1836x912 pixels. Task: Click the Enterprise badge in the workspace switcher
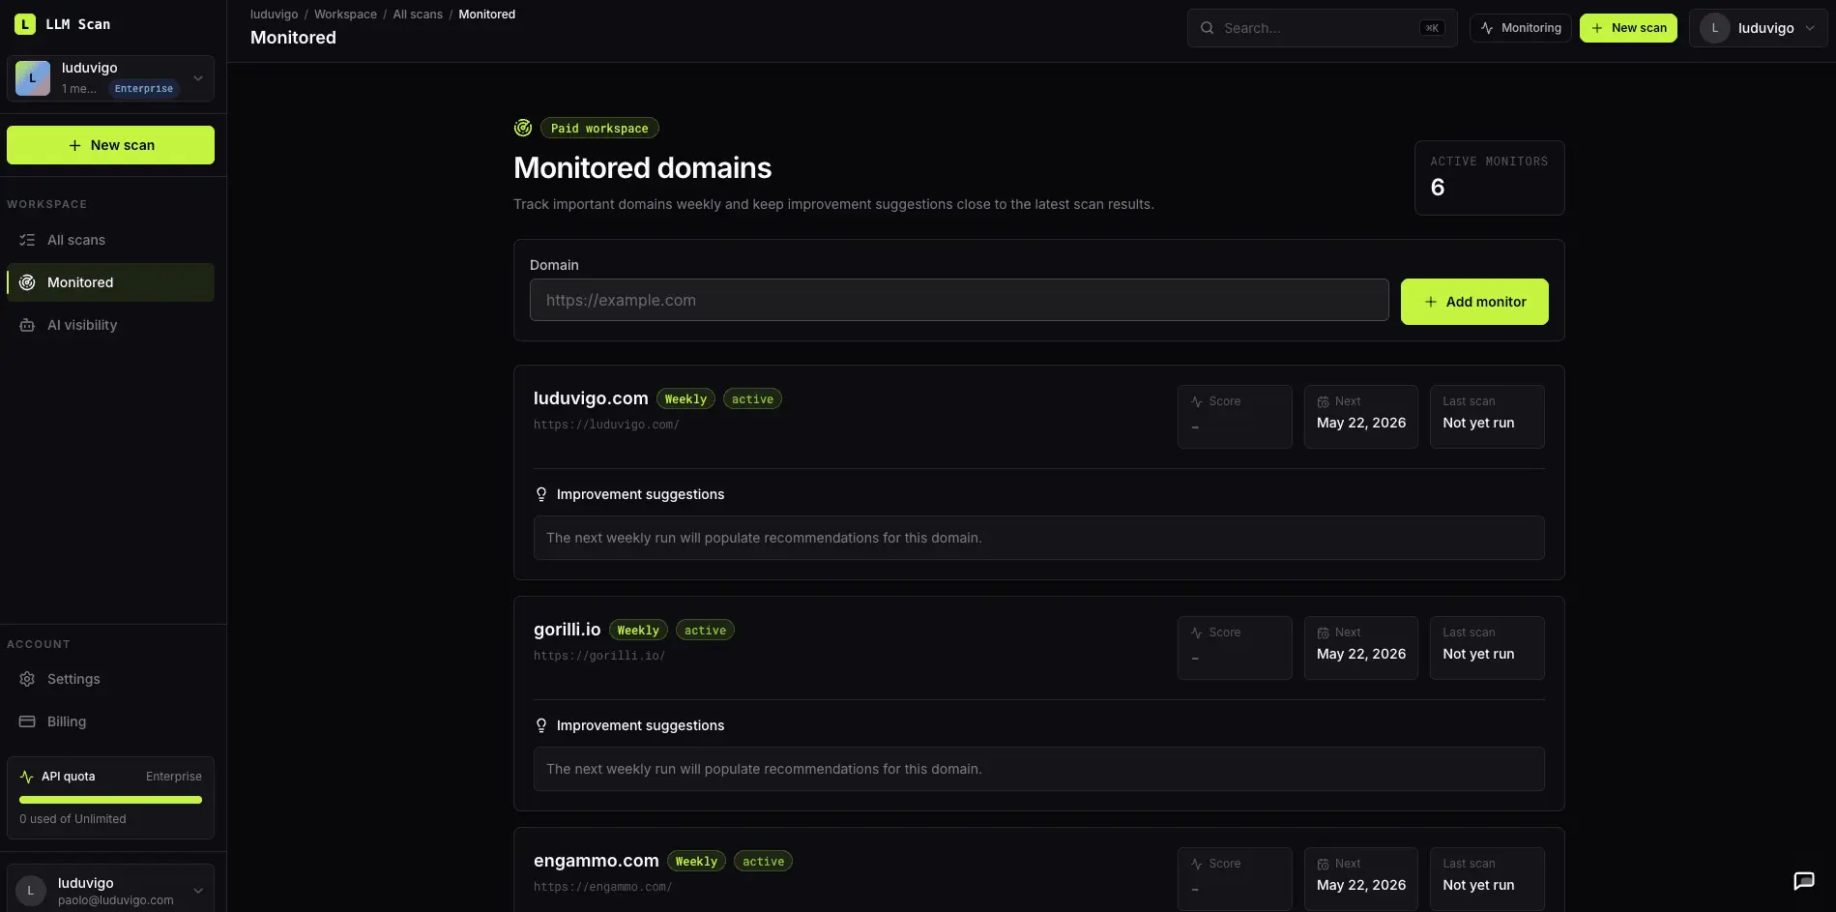[x=144, y=89]
